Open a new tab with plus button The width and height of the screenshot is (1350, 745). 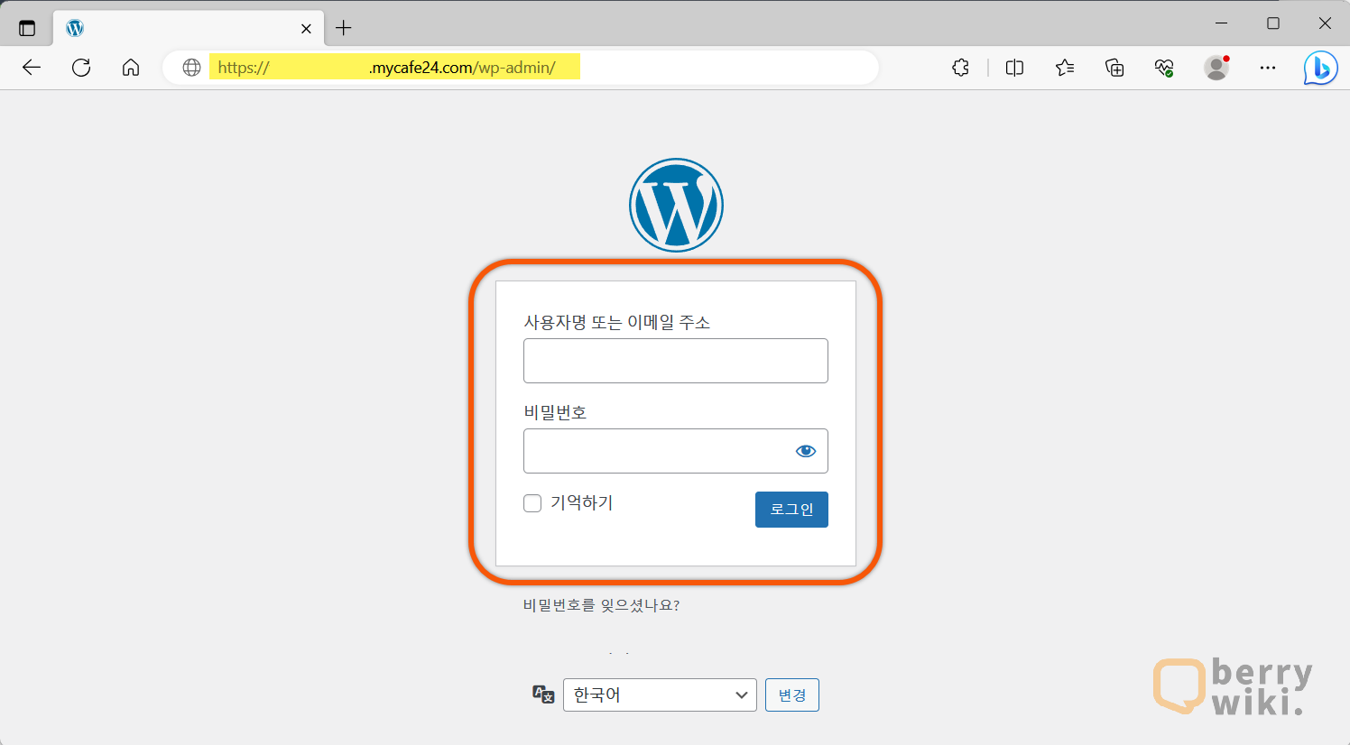[x=343, y=28]
